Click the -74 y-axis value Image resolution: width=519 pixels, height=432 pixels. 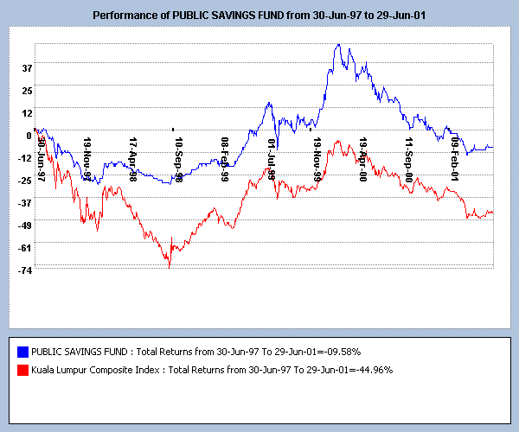[25, 270]
